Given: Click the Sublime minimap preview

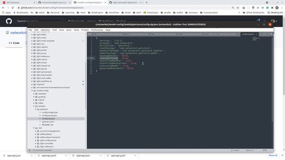Looking at the screenshot, I should coord(256,39).
